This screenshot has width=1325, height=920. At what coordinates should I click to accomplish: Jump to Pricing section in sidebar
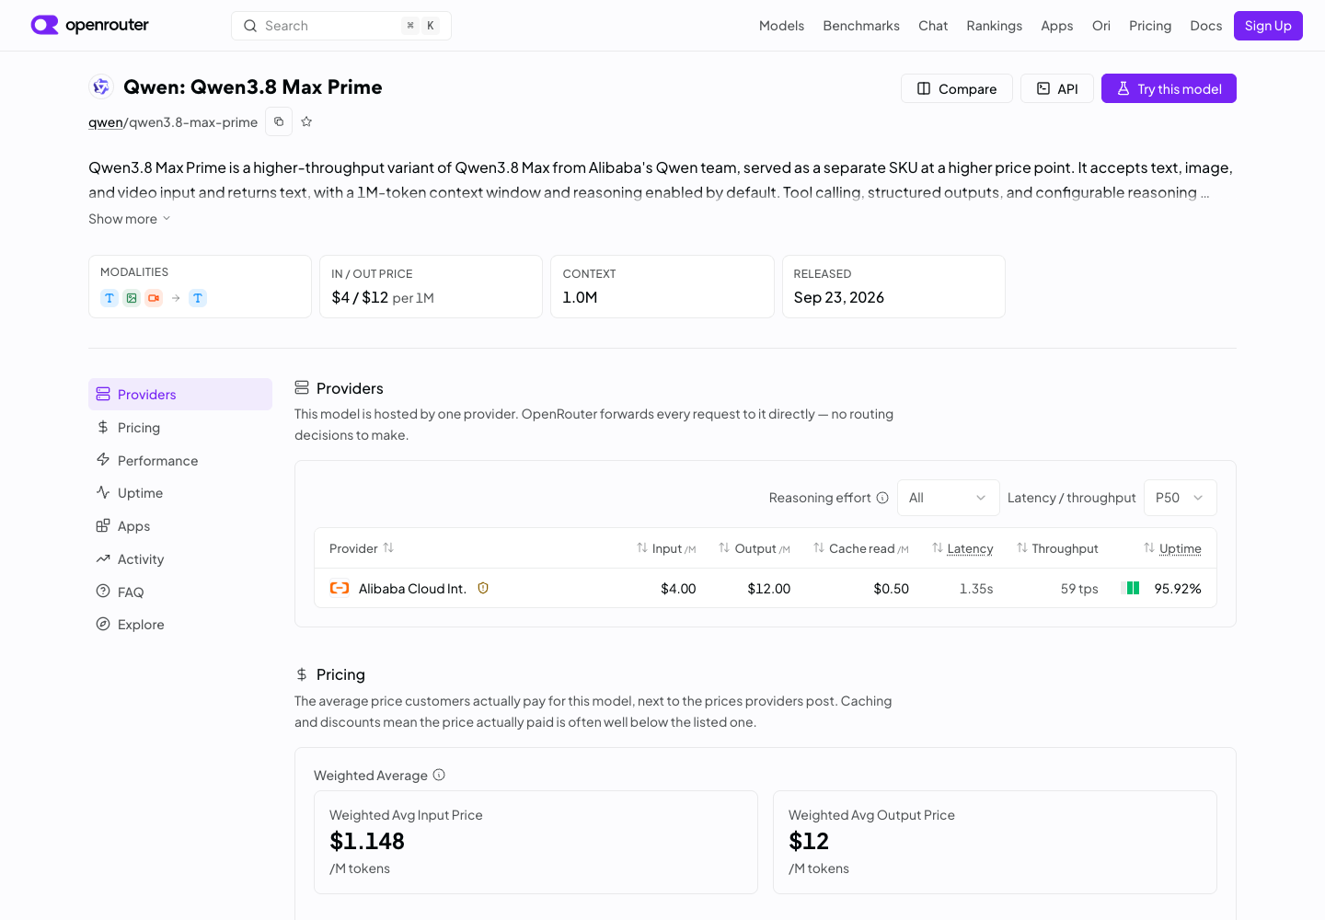pos(180,428)
